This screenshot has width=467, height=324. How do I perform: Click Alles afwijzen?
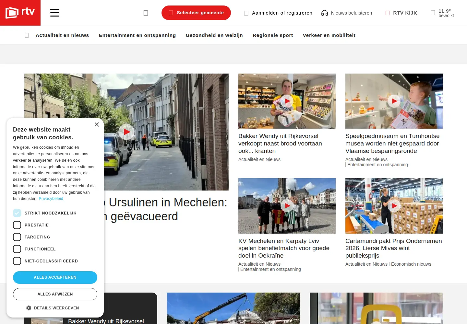click(x=55, y=294)
